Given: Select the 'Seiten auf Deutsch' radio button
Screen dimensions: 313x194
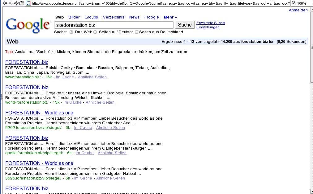Looking at the screenshot, I should (x=95, y=32).
